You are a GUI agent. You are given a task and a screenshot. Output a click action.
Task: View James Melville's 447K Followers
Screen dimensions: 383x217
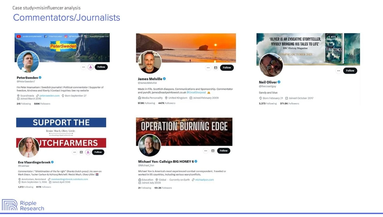[x=167, y=103]
